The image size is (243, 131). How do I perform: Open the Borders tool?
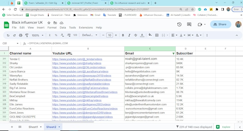(157, 35)
